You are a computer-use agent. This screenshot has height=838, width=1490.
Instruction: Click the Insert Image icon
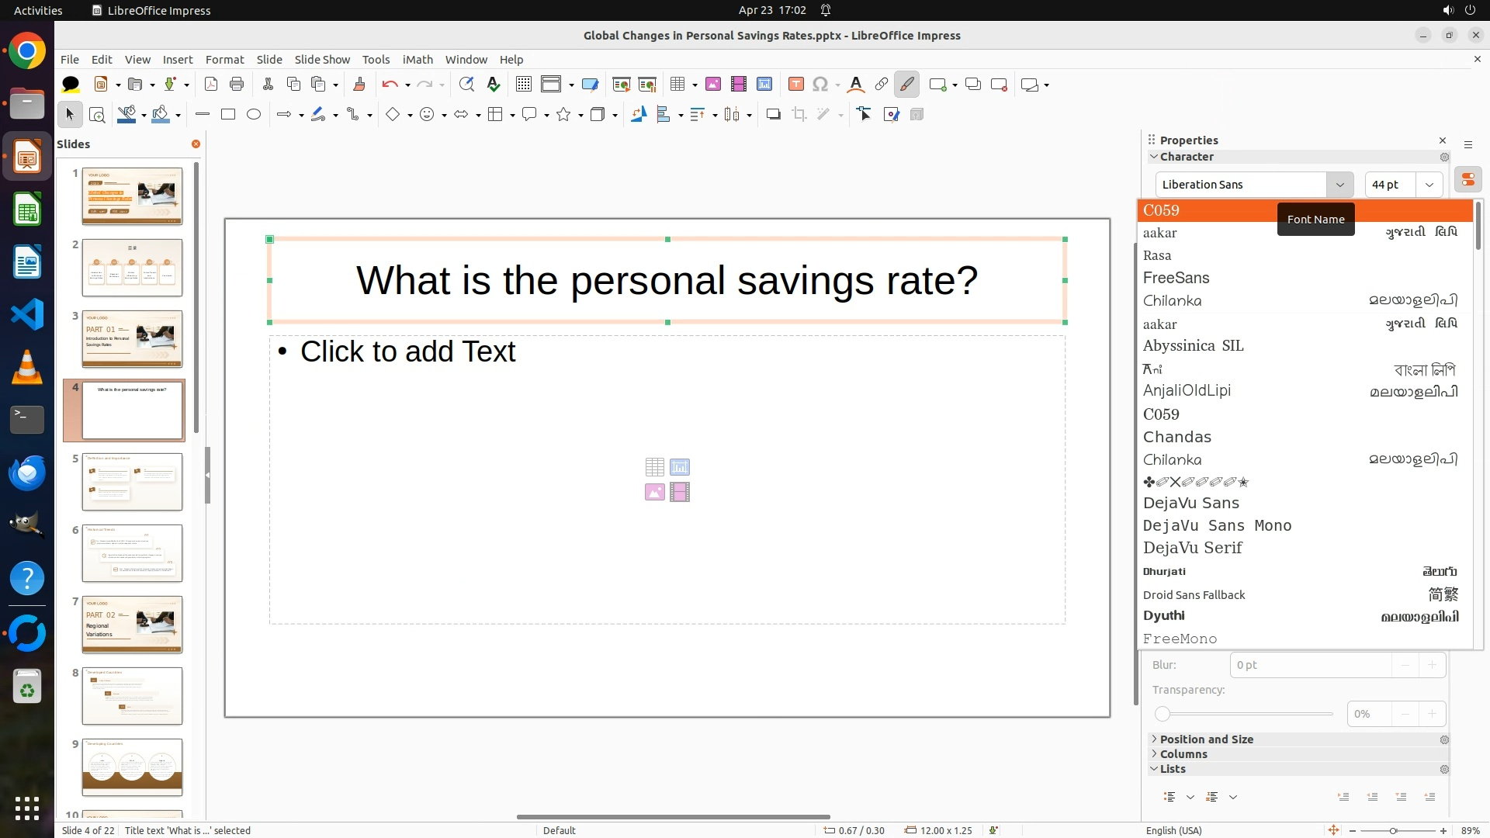(712, 85)
